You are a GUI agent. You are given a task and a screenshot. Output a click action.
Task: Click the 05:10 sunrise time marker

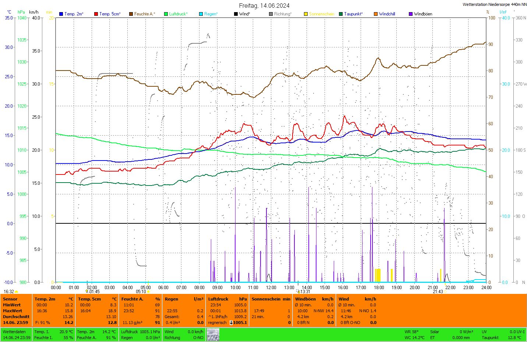[x=141, y=292]
